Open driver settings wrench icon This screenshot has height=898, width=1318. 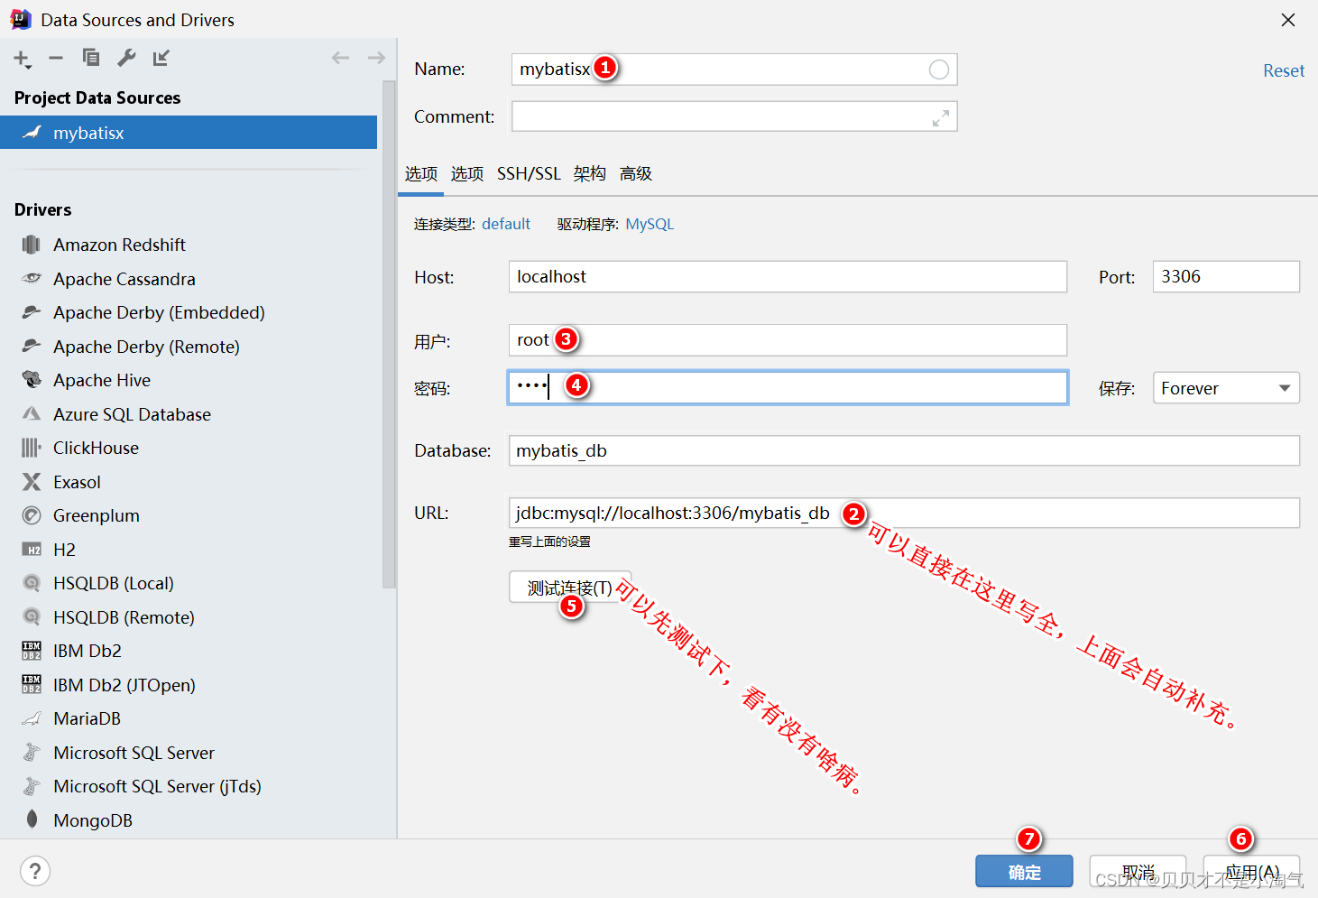(126, 58)
